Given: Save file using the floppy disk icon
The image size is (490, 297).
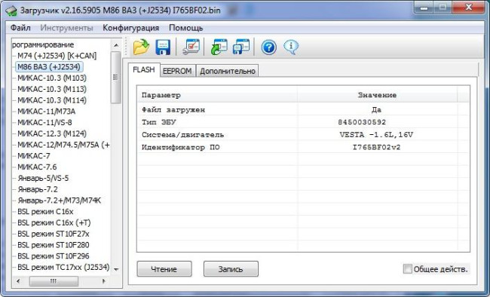Looking at the screenshot, I should click(x=163, y=47).
